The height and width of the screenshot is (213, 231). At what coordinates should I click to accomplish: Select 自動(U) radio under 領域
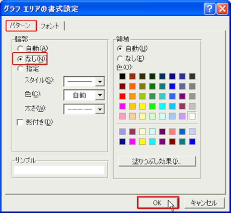coord(120,48)
